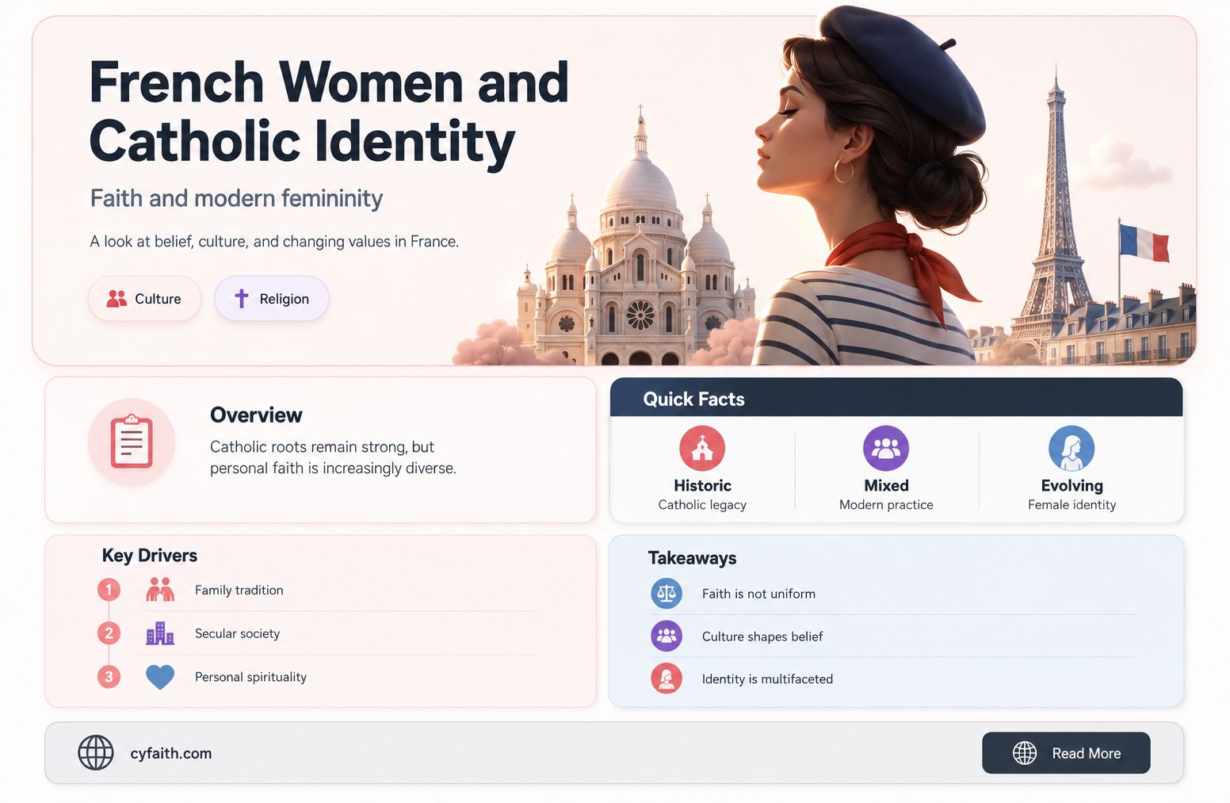Screen dimensions: 1230x803
Task: Click the buildings icon beside Secular society
Action: pyautogui.click(x=160, y=633)
